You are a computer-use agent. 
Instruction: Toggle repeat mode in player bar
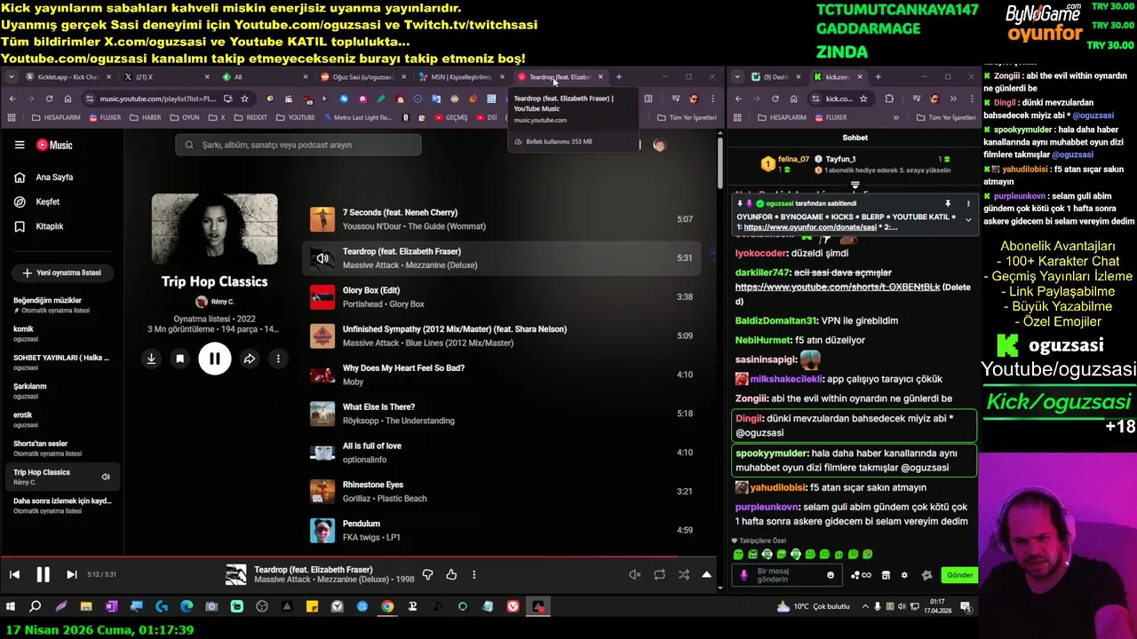659,574
